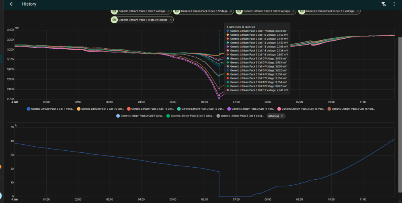402x203 pixels.
Task: Click the page vertical scrollbar
Action: coord(400,115)
